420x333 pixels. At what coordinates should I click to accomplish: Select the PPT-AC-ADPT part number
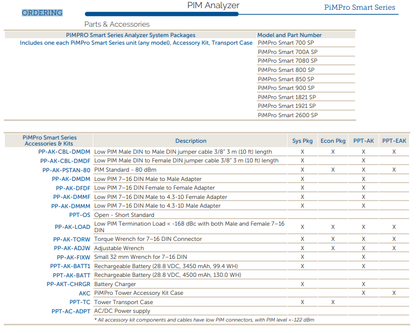point(71,311)
